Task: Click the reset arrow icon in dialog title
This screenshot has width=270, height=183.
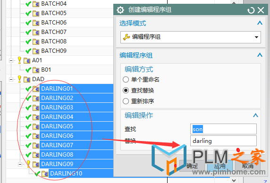Action: (251, 10)
